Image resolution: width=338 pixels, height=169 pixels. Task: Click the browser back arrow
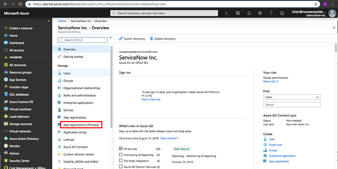5,4
